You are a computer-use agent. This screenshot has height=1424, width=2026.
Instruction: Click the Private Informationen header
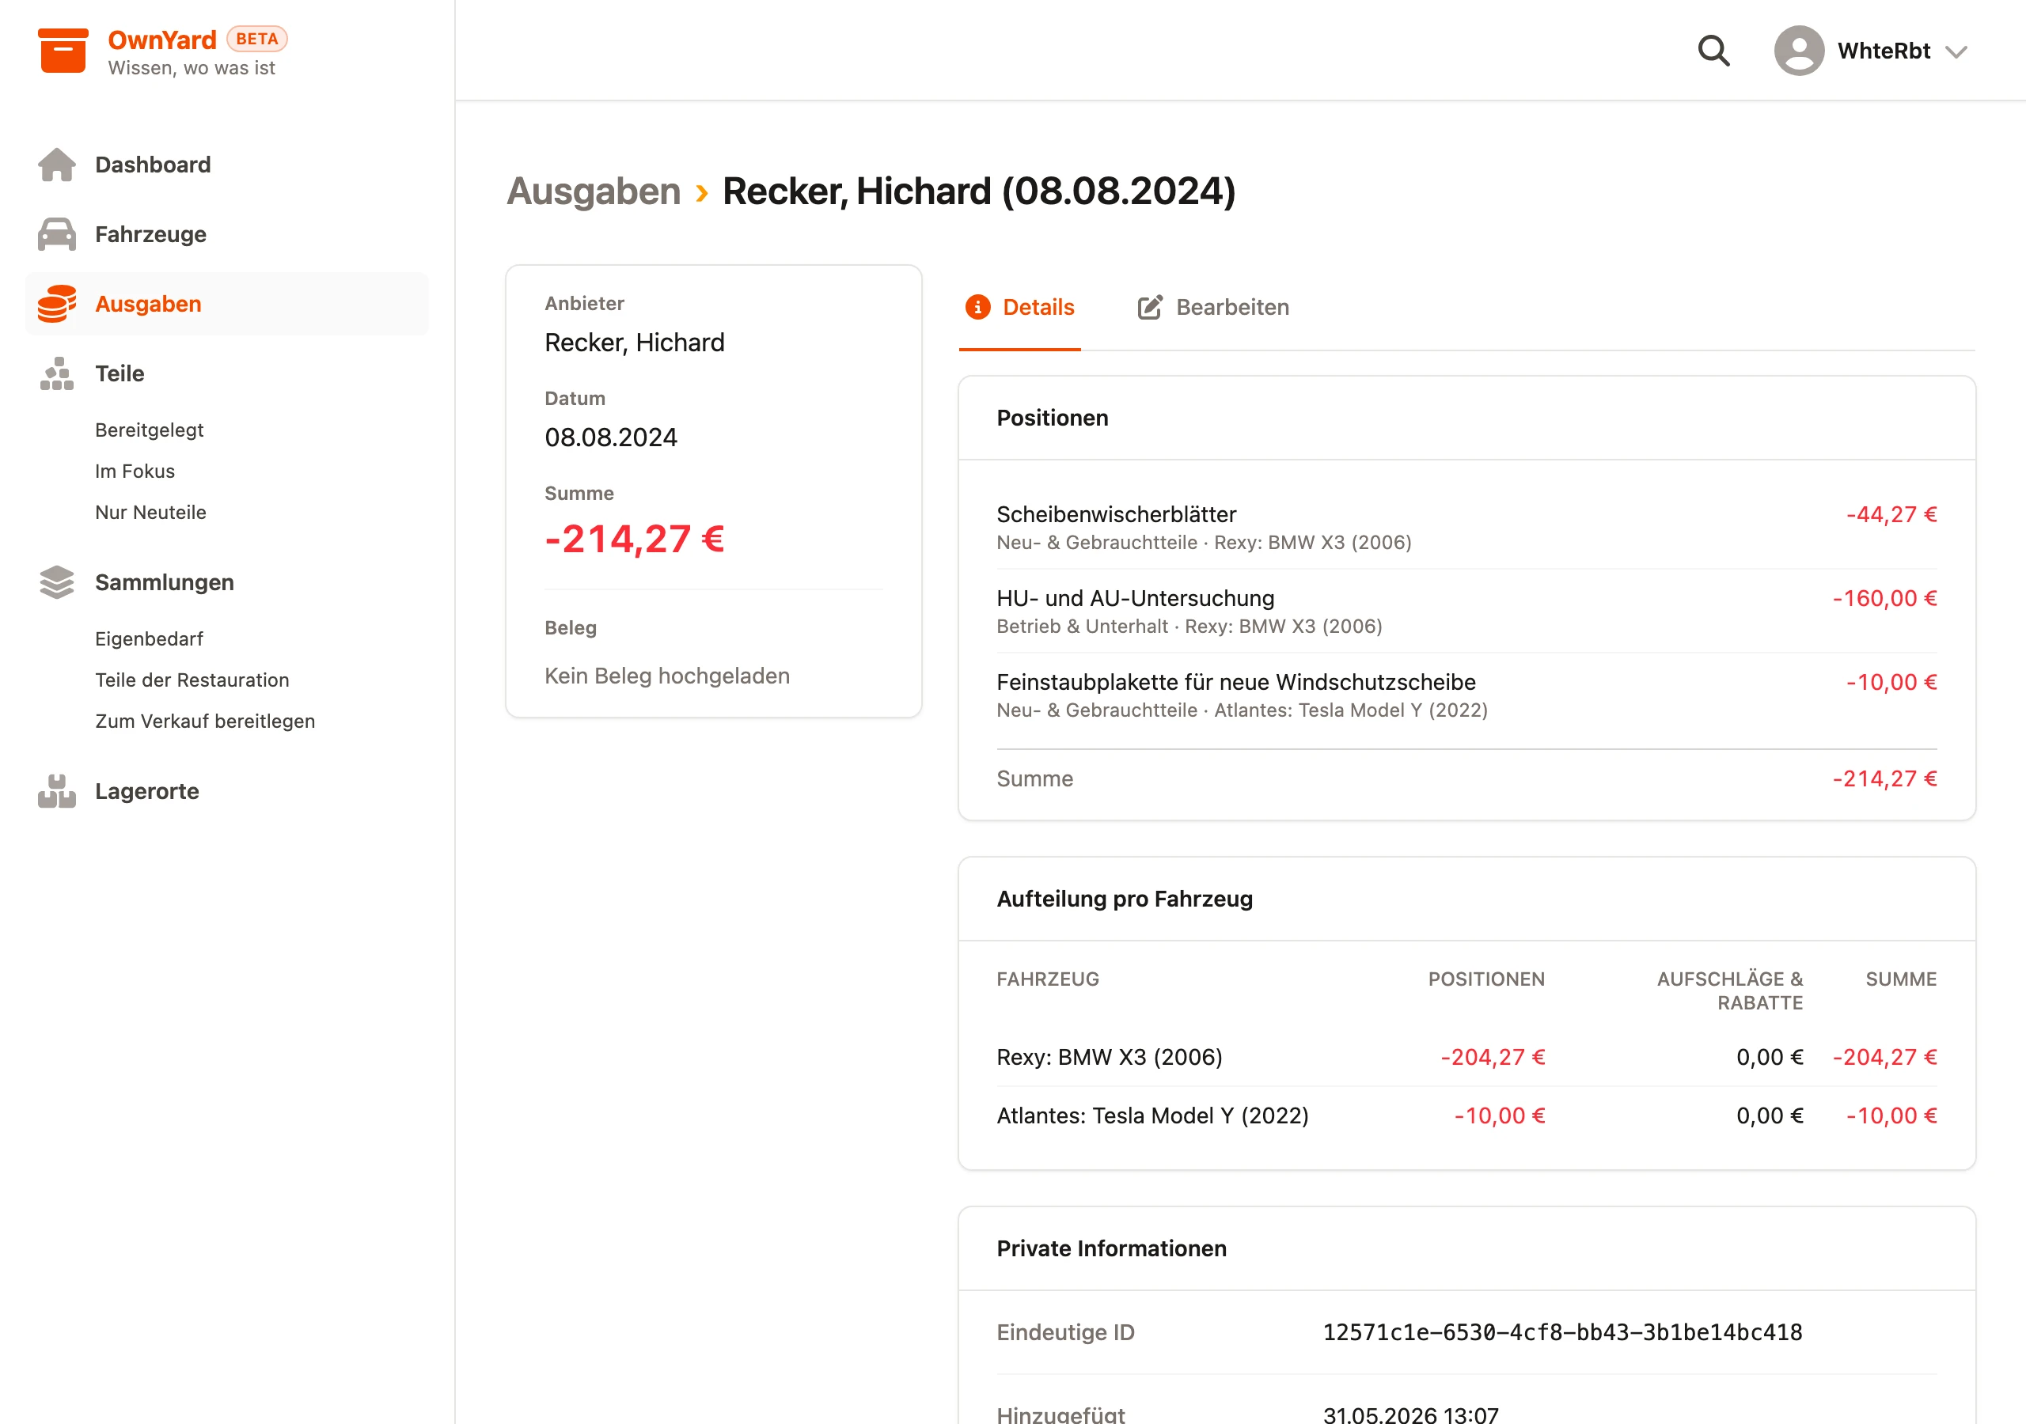(1111, 1248)
